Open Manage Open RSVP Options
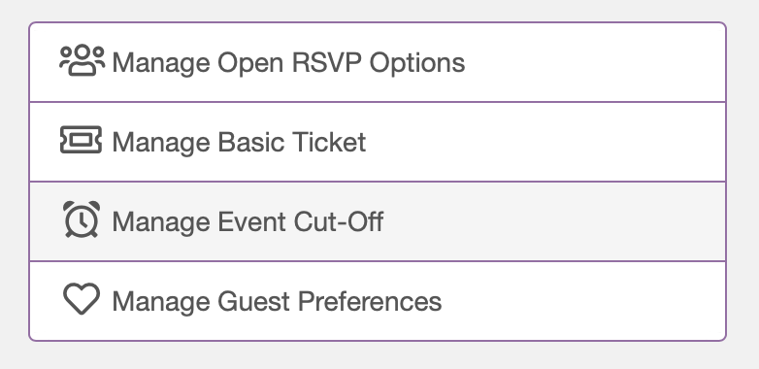Screen dimensions: 759x369 point(378,62)
